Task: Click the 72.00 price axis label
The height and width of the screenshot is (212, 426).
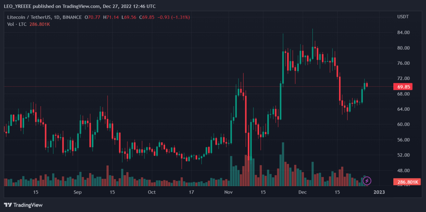Action: (404, 78)
